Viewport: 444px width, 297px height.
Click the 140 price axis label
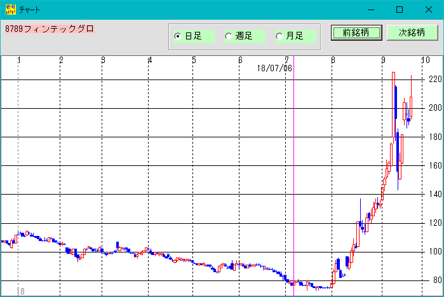point(435,195)
